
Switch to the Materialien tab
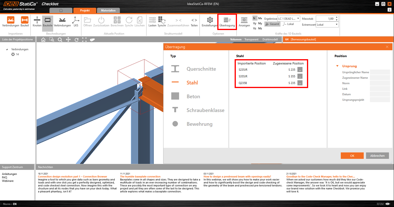click(108, 10)
